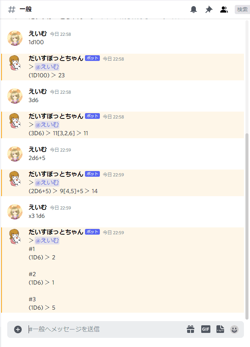
Task: Show pinned messages pin icon
Action: 208,10
